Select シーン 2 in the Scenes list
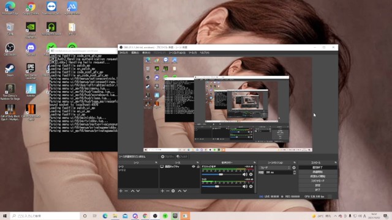This screenshot has height=220, width=392. pyautogui.click(x=138, y=170)
